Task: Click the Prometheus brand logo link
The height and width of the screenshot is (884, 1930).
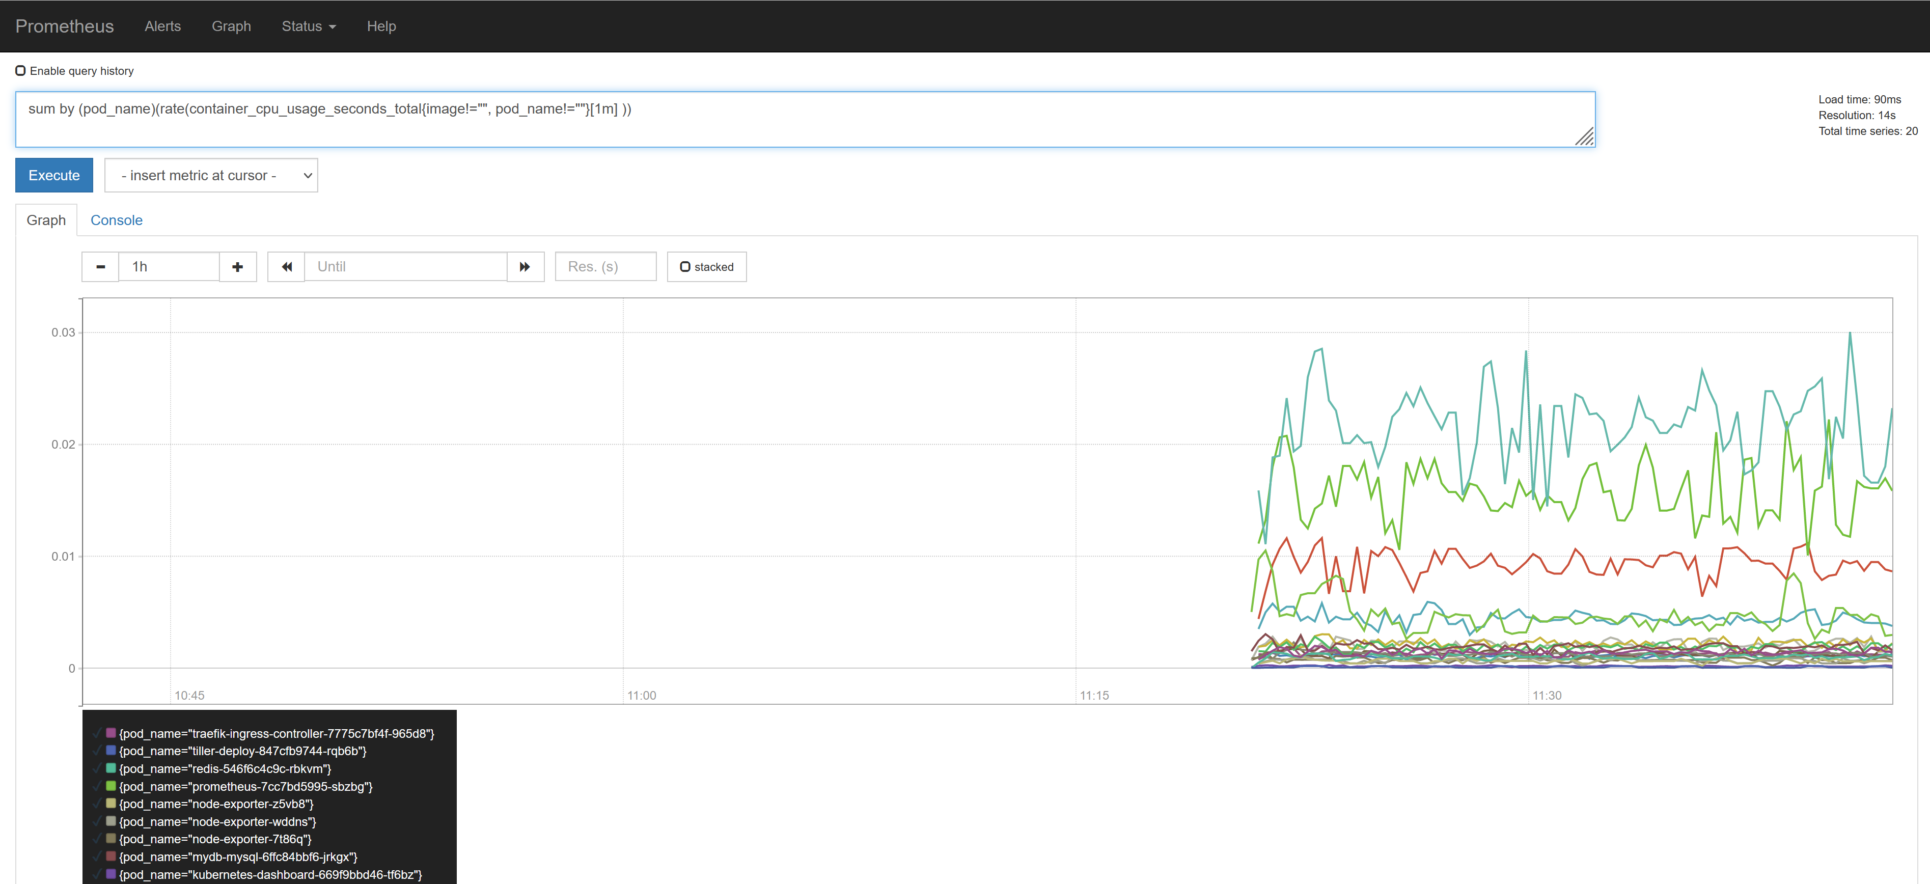Action: [x=65, y=26]
